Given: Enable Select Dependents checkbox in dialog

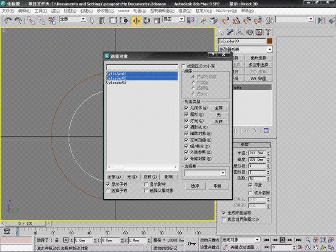Looking at the screenshot, I should pos(146,191).
